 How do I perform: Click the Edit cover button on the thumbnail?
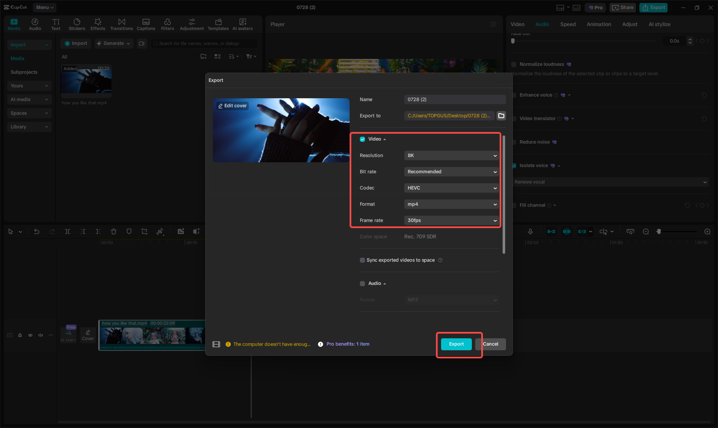tap(232, 106)
